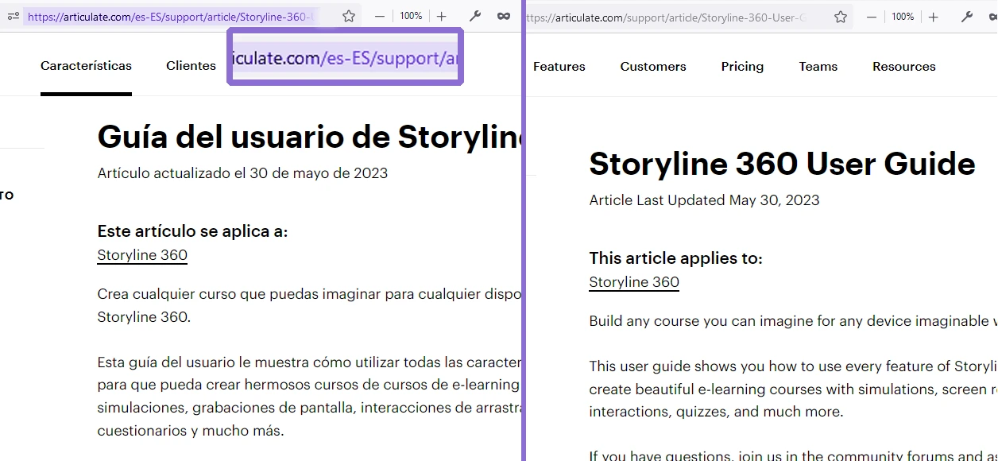The height and width of the screenshot is (461, 998).
Task: Zoom out in the Spanish browser window
Action: 380,16
